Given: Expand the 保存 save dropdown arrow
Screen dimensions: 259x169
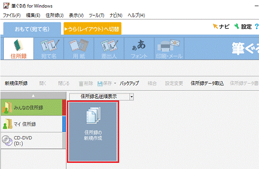Looking at the screenshot, I should click(x=115, y=84).
